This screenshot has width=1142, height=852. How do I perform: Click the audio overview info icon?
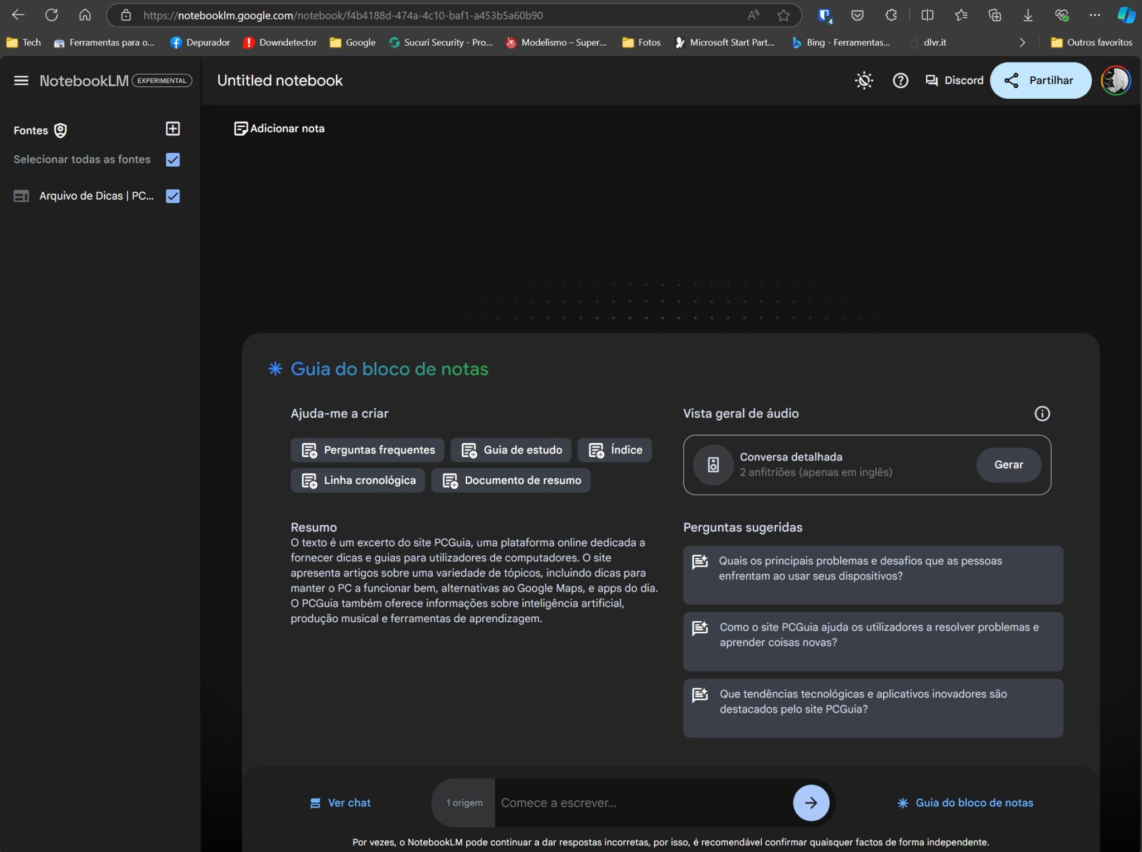pyautogui.click(x=1042, y=414)
